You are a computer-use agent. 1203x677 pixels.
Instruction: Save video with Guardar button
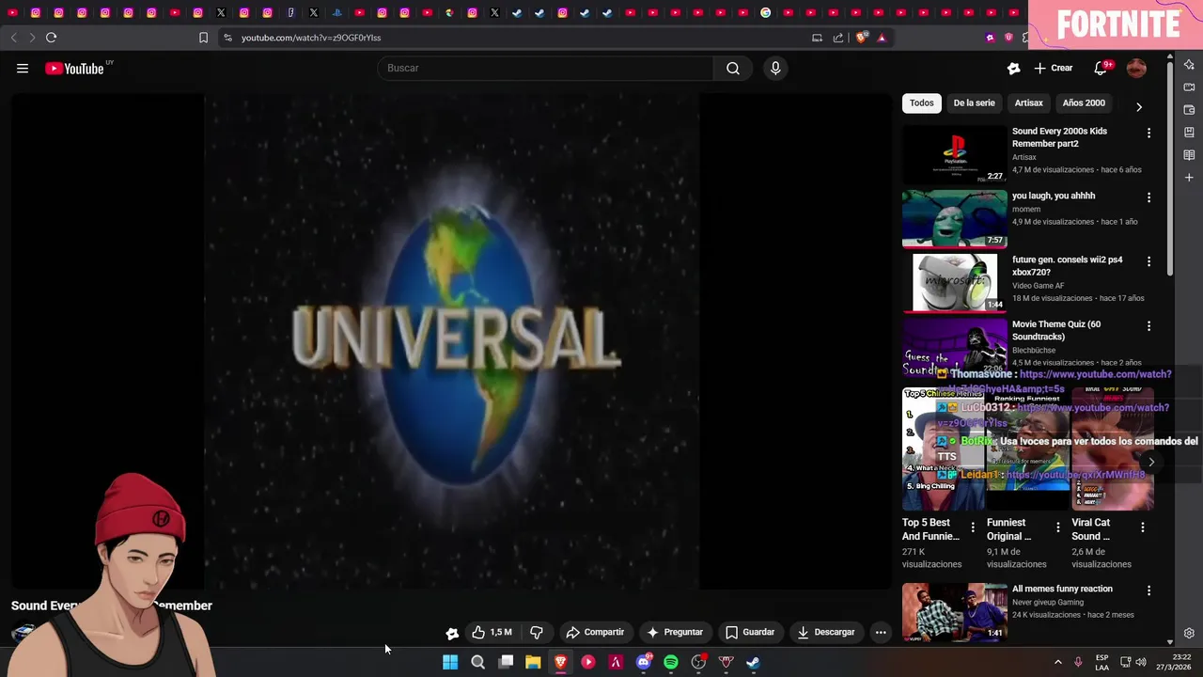[750, 633]
